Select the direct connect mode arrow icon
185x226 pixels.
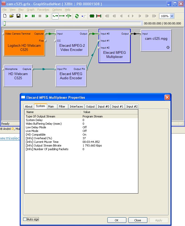pos(62,16)
